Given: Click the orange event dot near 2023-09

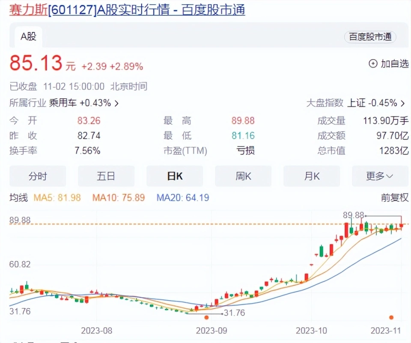Looking at the screenshot, I should 206,317.
